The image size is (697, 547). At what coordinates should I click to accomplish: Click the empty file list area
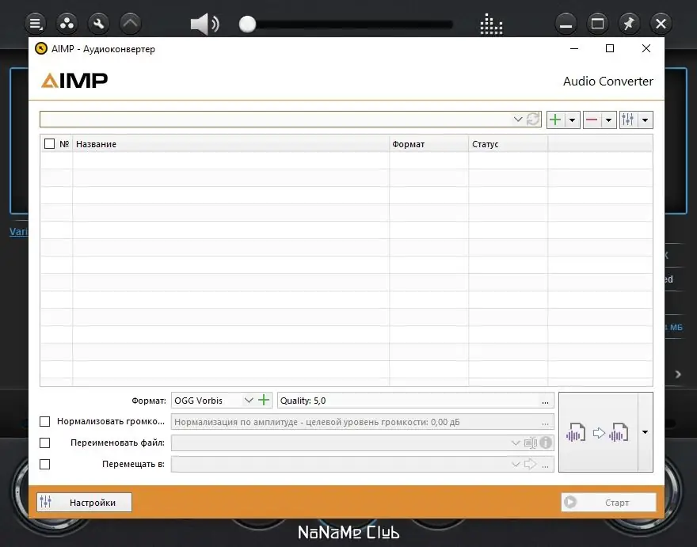(x=346, y=269)
